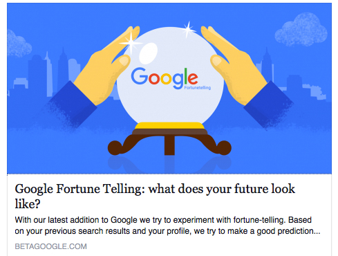Click the brown crystal ball stand
This screenshot has width=338, height=256.
169,142
